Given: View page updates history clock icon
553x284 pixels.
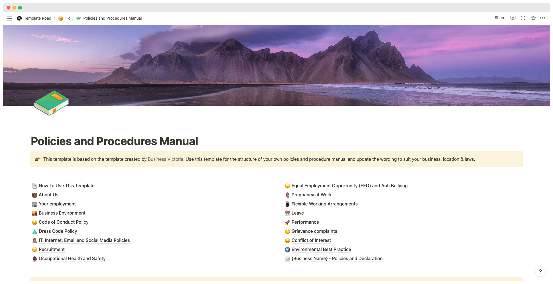Looking at the screenshot, I should (x=523, y=18).
